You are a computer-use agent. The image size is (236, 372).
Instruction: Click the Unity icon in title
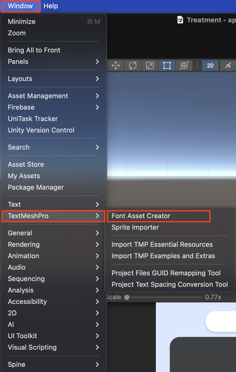pos(180,20)
